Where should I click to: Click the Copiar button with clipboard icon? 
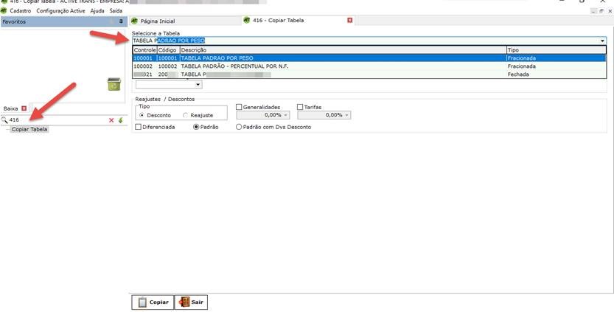pos(152,302)
